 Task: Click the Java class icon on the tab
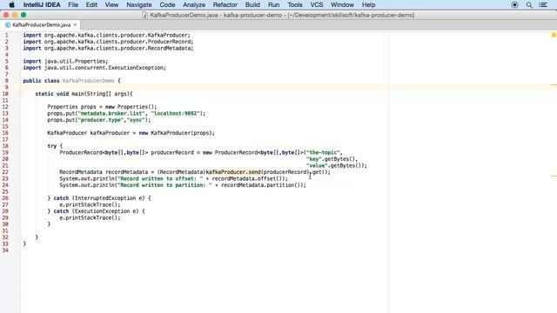point(8,25)
